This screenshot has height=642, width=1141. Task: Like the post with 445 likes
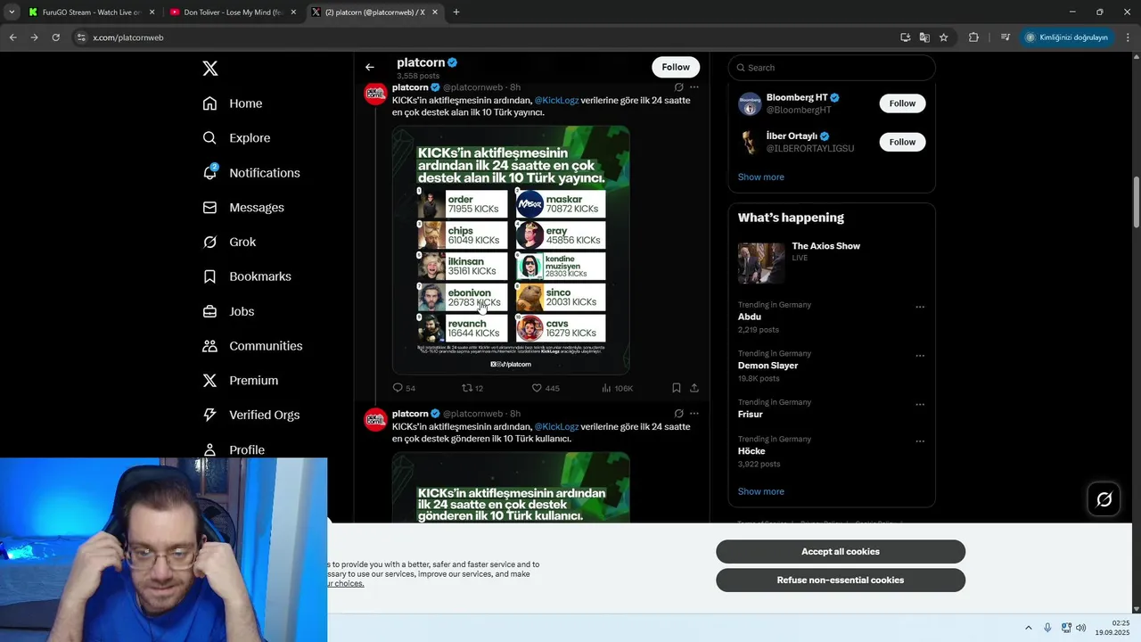tap(537, 388)
